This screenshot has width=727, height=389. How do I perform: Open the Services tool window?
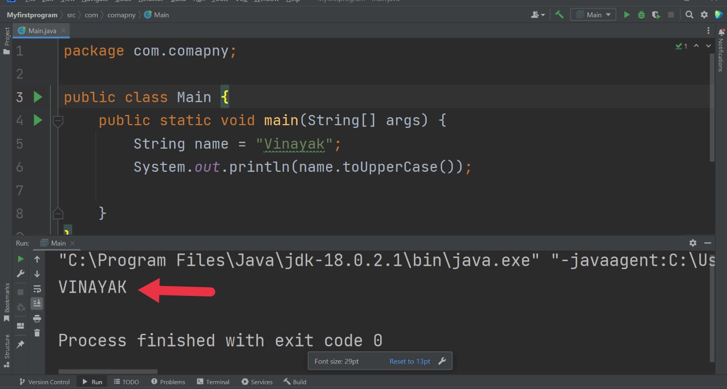click(257, 382)
